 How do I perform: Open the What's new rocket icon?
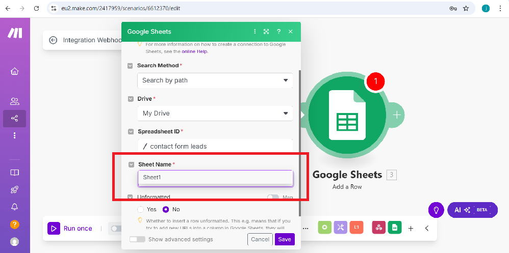tap(15, 190)
